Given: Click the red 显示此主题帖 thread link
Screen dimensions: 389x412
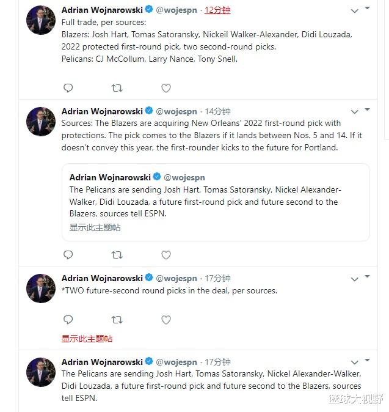Looking at the screenshot, I should point(87,339).
